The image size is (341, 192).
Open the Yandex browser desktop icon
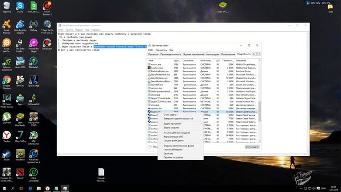click(x=6, y=137)
